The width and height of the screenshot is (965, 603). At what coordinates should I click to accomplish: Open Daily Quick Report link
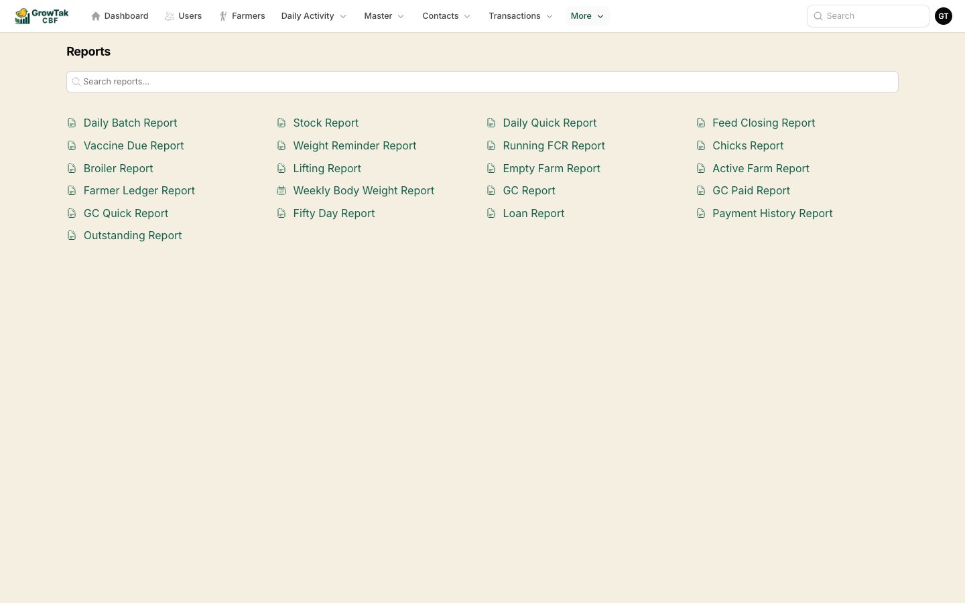pos(550,123)
